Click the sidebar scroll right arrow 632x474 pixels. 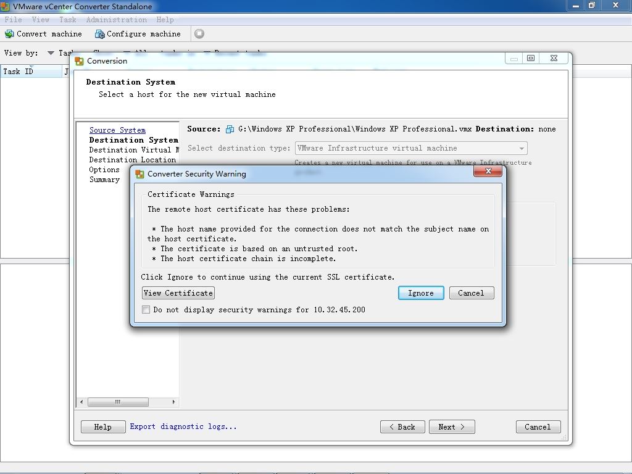click(173, 402)
